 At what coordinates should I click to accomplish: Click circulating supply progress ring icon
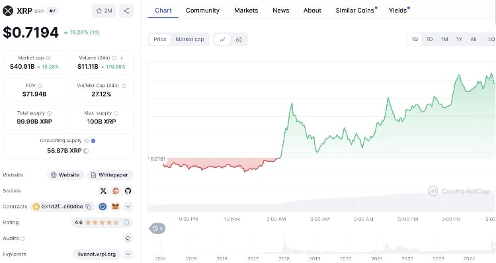point(86,151)
